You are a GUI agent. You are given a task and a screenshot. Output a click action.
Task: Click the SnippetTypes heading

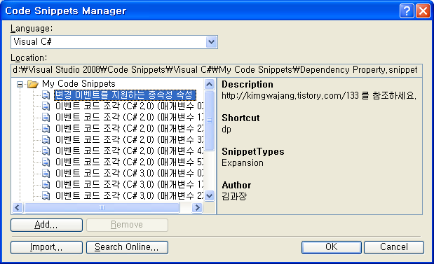pyautogui.click(x=253, y=152)
